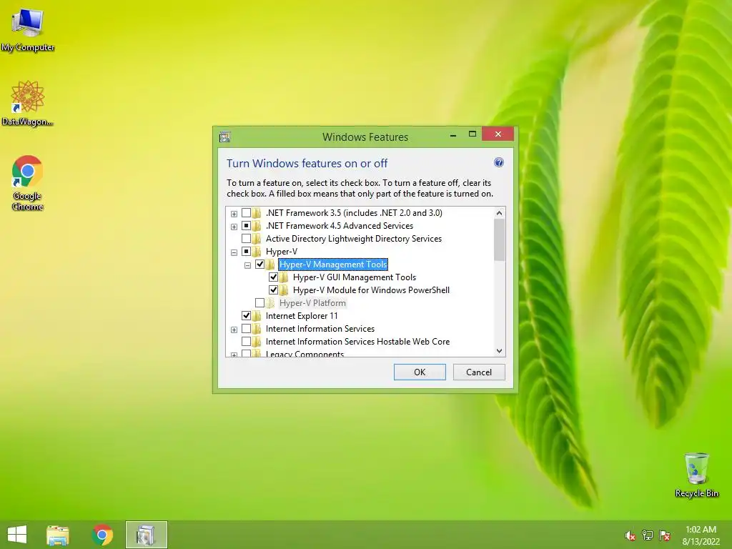Image resolution: width=732 pixels, height=549 pixels.
Task: Maximize the Windows Features window
Action: pos(473,134)
